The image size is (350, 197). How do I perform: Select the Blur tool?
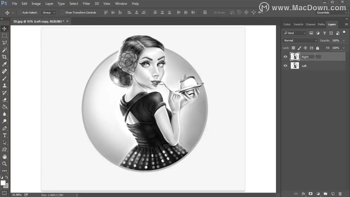pos(5,114)
